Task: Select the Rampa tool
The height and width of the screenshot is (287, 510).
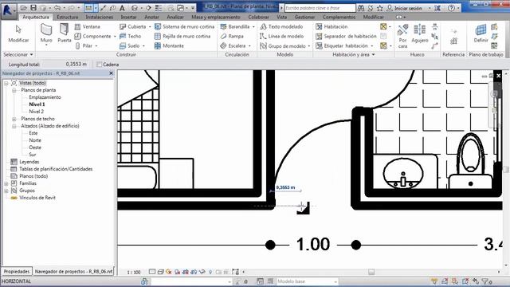Action: [x=232, y=36]
